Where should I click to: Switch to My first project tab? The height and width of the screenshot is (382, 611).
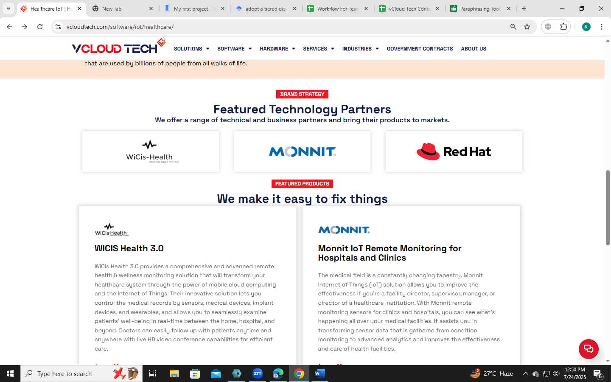click(x=194, y=8)
